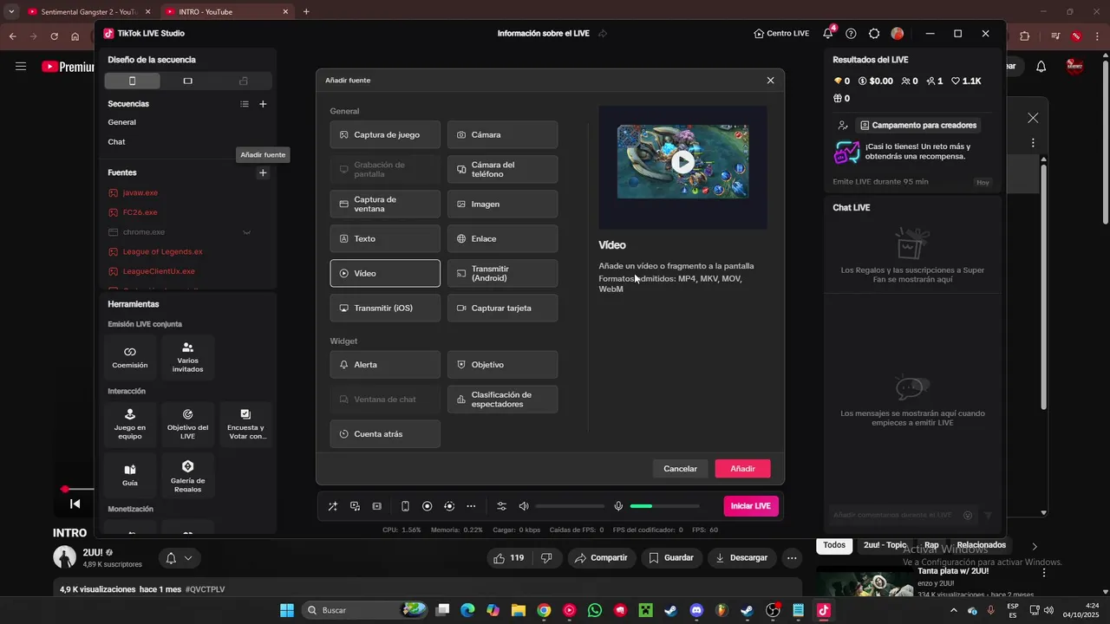Select Capturar tarjeta source
This screenshot has height=624, width=1110.
pyautogui.click(x=502, y=308)
